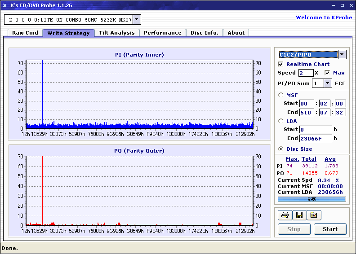Screen dimensions: 356x254
Task: Select the LBA radio button
Action: click(281, 121)
